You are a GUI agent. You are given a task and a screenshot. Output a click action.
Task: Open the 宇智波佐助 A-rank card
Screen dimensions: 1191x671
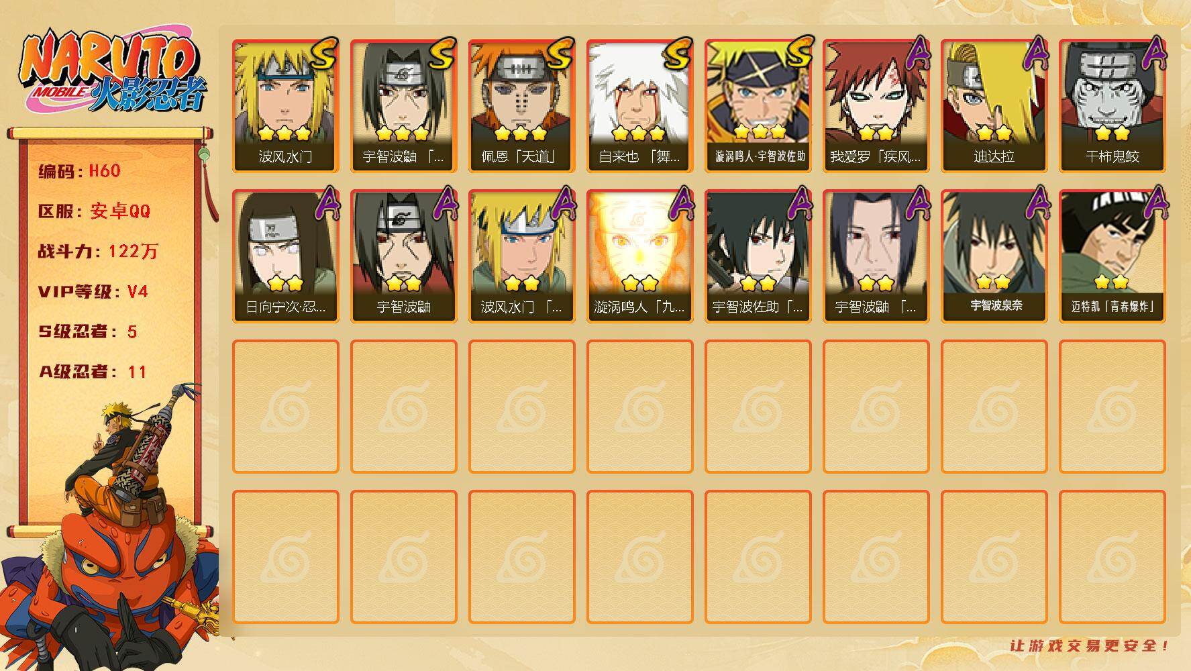point(758,256)
